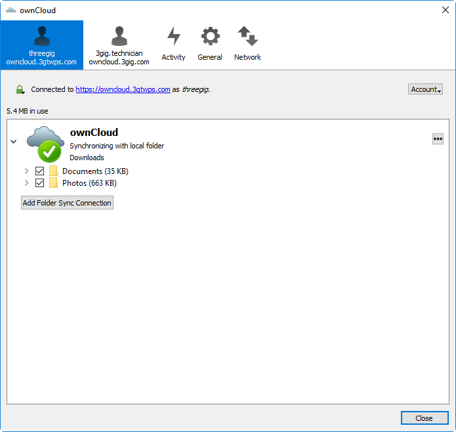
Task: Click the green lock connection icon
Action: 20,89
